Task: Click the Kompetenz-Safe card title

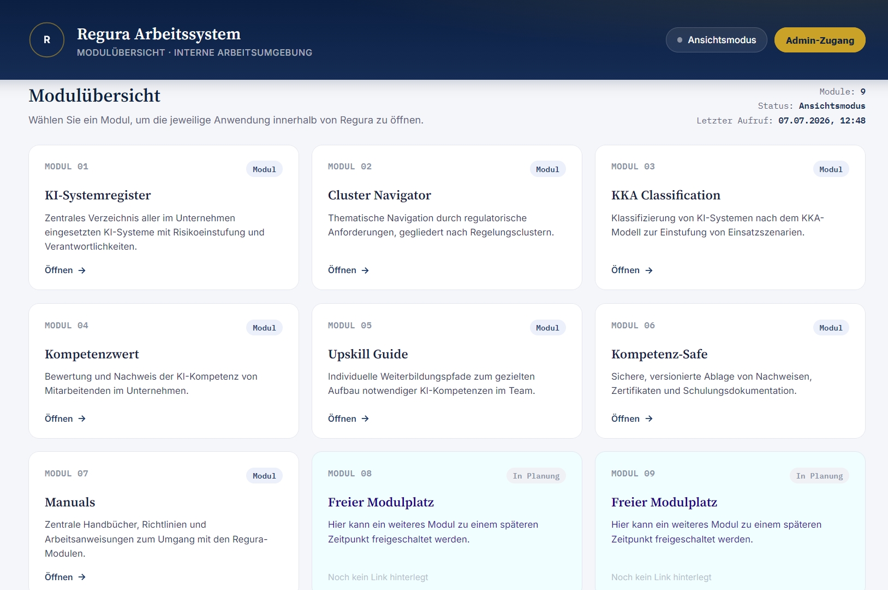Action: [x=659, y=354]
